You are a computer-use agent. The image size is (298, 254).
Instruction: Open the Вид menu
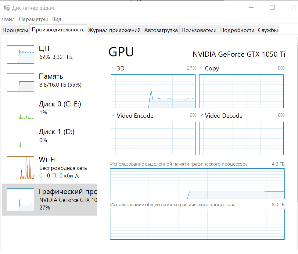pos(57,19)
